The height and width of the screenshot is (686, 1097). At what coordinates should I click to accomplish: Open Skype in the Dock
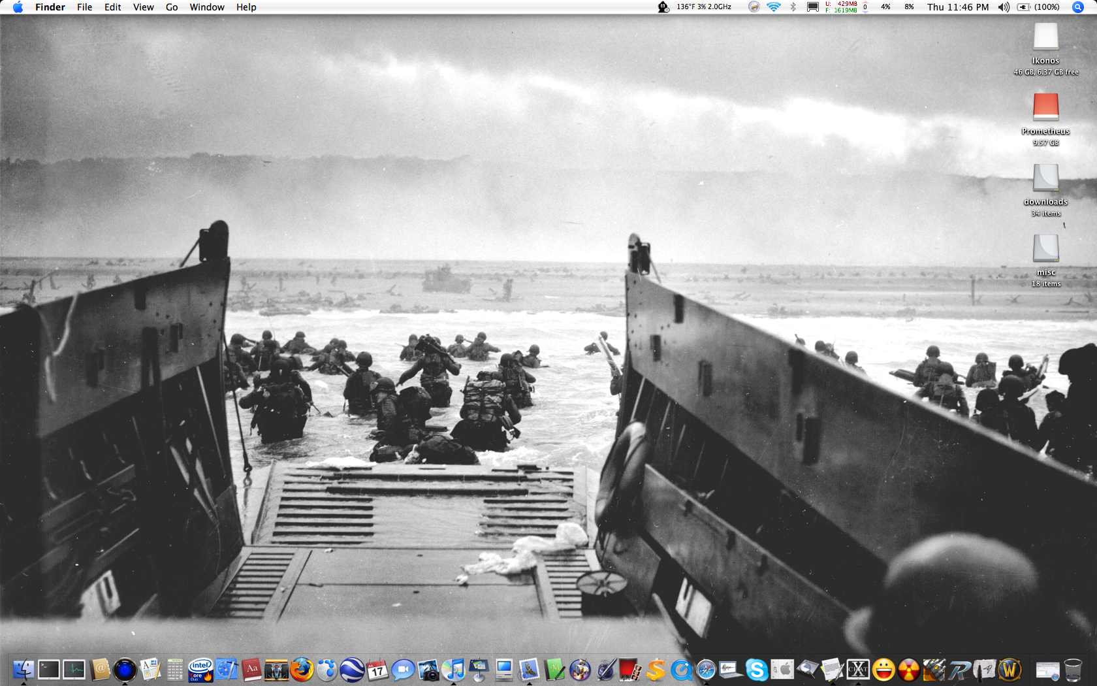pyautogui.click(x=757, y=670)
